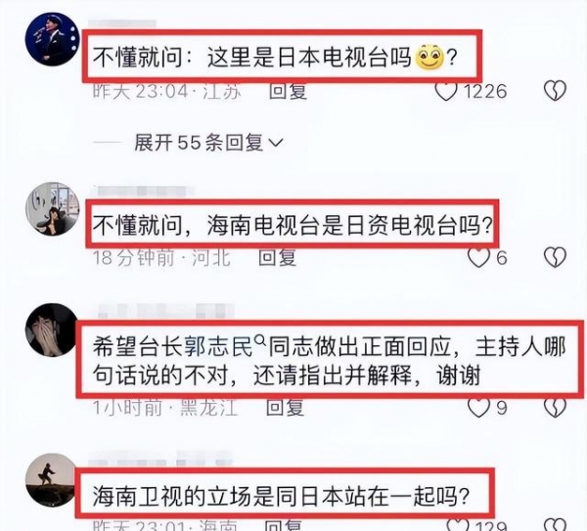
Task: Dislike the Hainan user's comment
Action: [555, 524]
